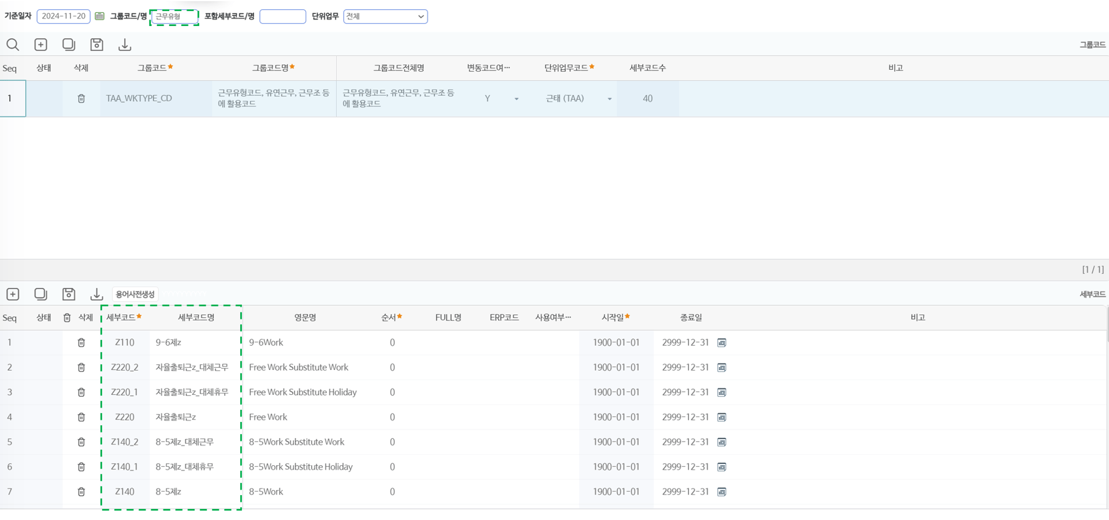The height and width of the screenshot is (520, 1109).
Task: Open end date calendar for Z220 row
Action: tap(721, 417)
